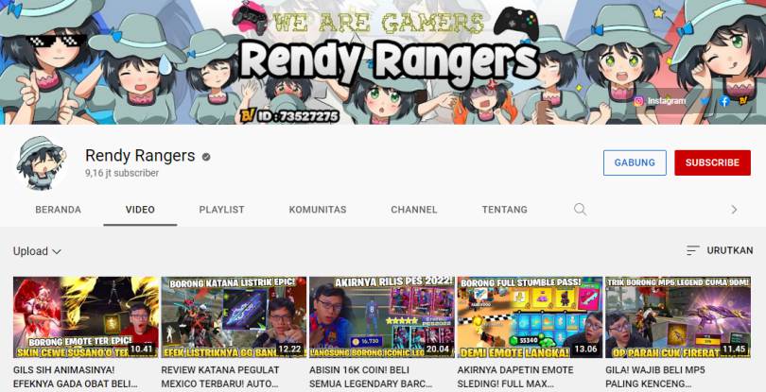Viewport: 766px width, 392px height.
Task: Click the Rendy Rangers channel avatar
Action: 41,162
